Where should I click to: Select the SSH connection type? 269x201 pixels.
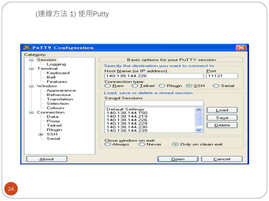coord(189,86)
